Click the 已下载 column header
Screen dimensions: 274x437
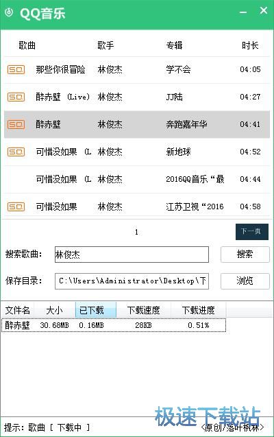click(95, 310)
